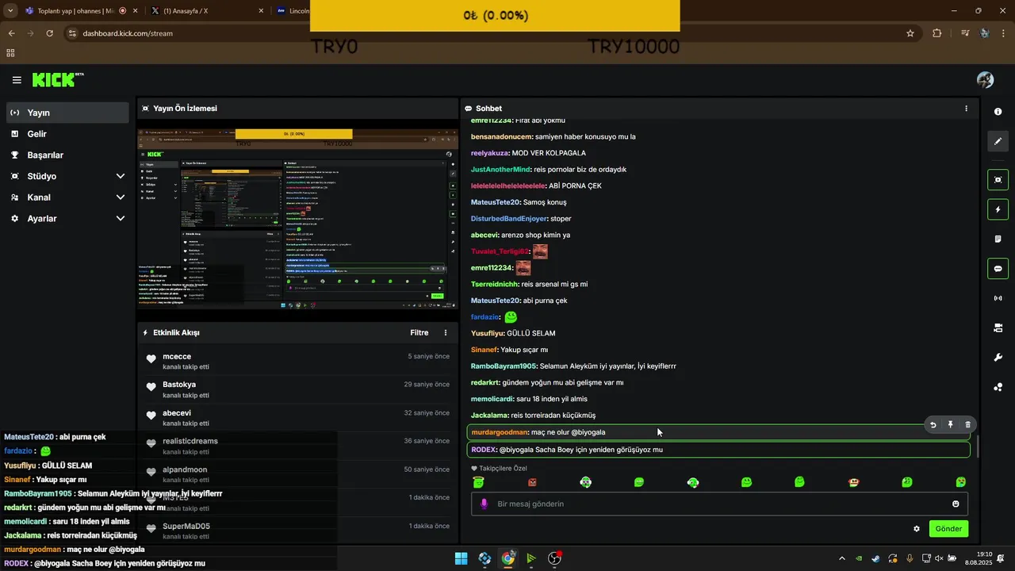Click the message input field
The height and width of the screenshot is (571, 1015).
[x=719, y=504]
